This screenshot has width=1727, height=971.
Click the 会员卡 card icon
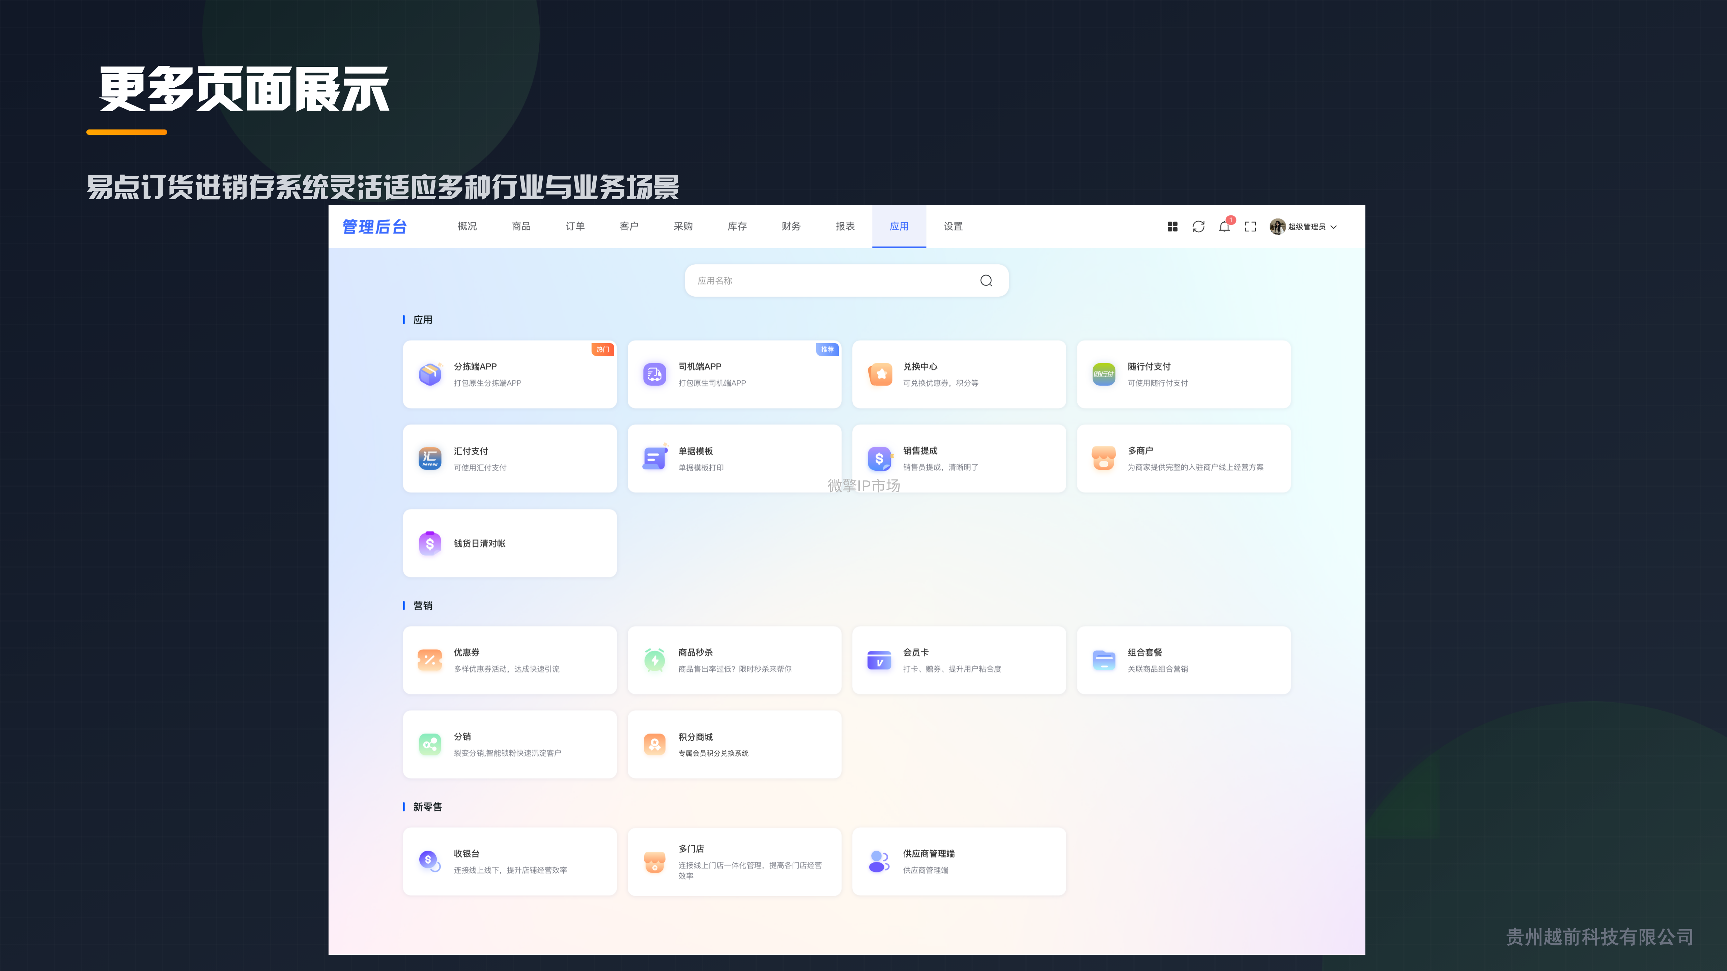coord(879,660)
